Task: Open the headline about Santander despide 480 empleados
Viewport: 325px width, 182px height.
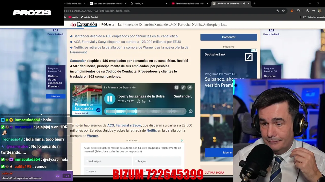Action: pos(125,36)
